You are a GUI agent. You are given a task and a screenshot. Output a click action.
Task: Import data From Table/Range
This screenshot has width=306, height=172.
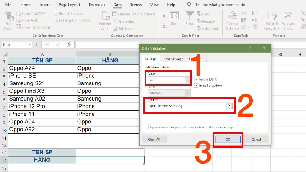(33, 27)
